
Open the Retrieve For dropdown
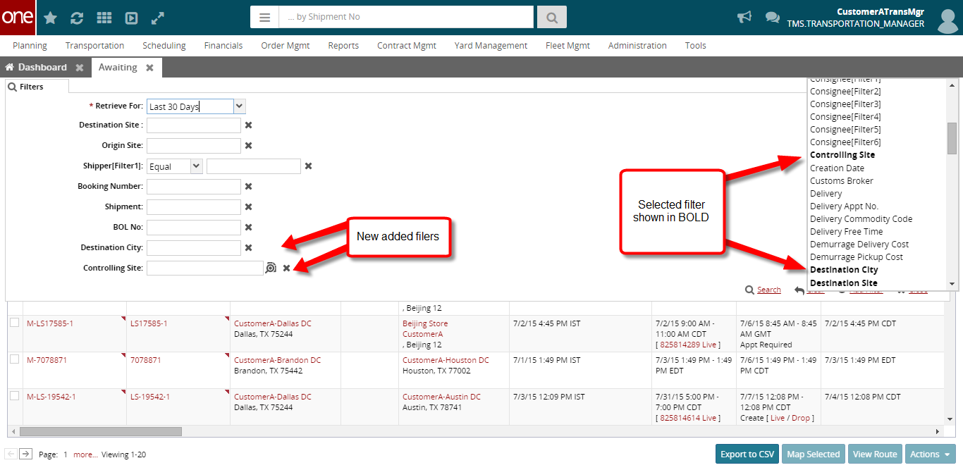(240, 106)
